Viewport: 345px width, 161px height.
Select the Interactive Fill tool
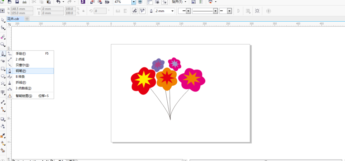3,143
